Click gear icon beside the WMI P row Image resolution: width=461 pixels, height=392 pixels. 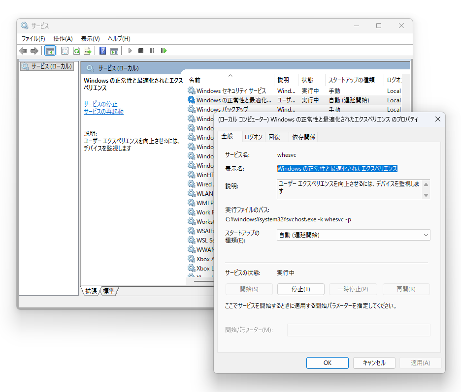[x=192, y=203]
